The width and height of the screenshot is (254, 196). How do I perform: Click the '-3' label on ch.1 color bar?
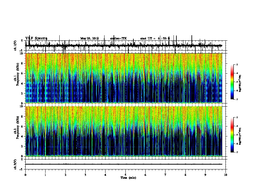point(237,64)
